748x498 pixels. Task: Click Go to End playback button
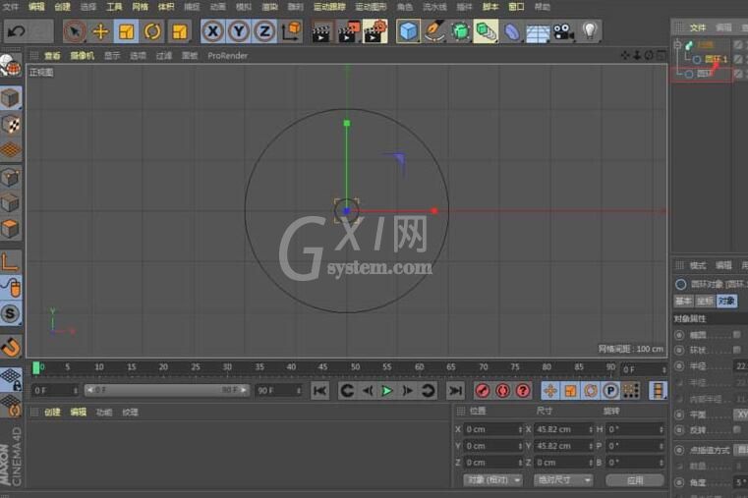click(455, 391)
